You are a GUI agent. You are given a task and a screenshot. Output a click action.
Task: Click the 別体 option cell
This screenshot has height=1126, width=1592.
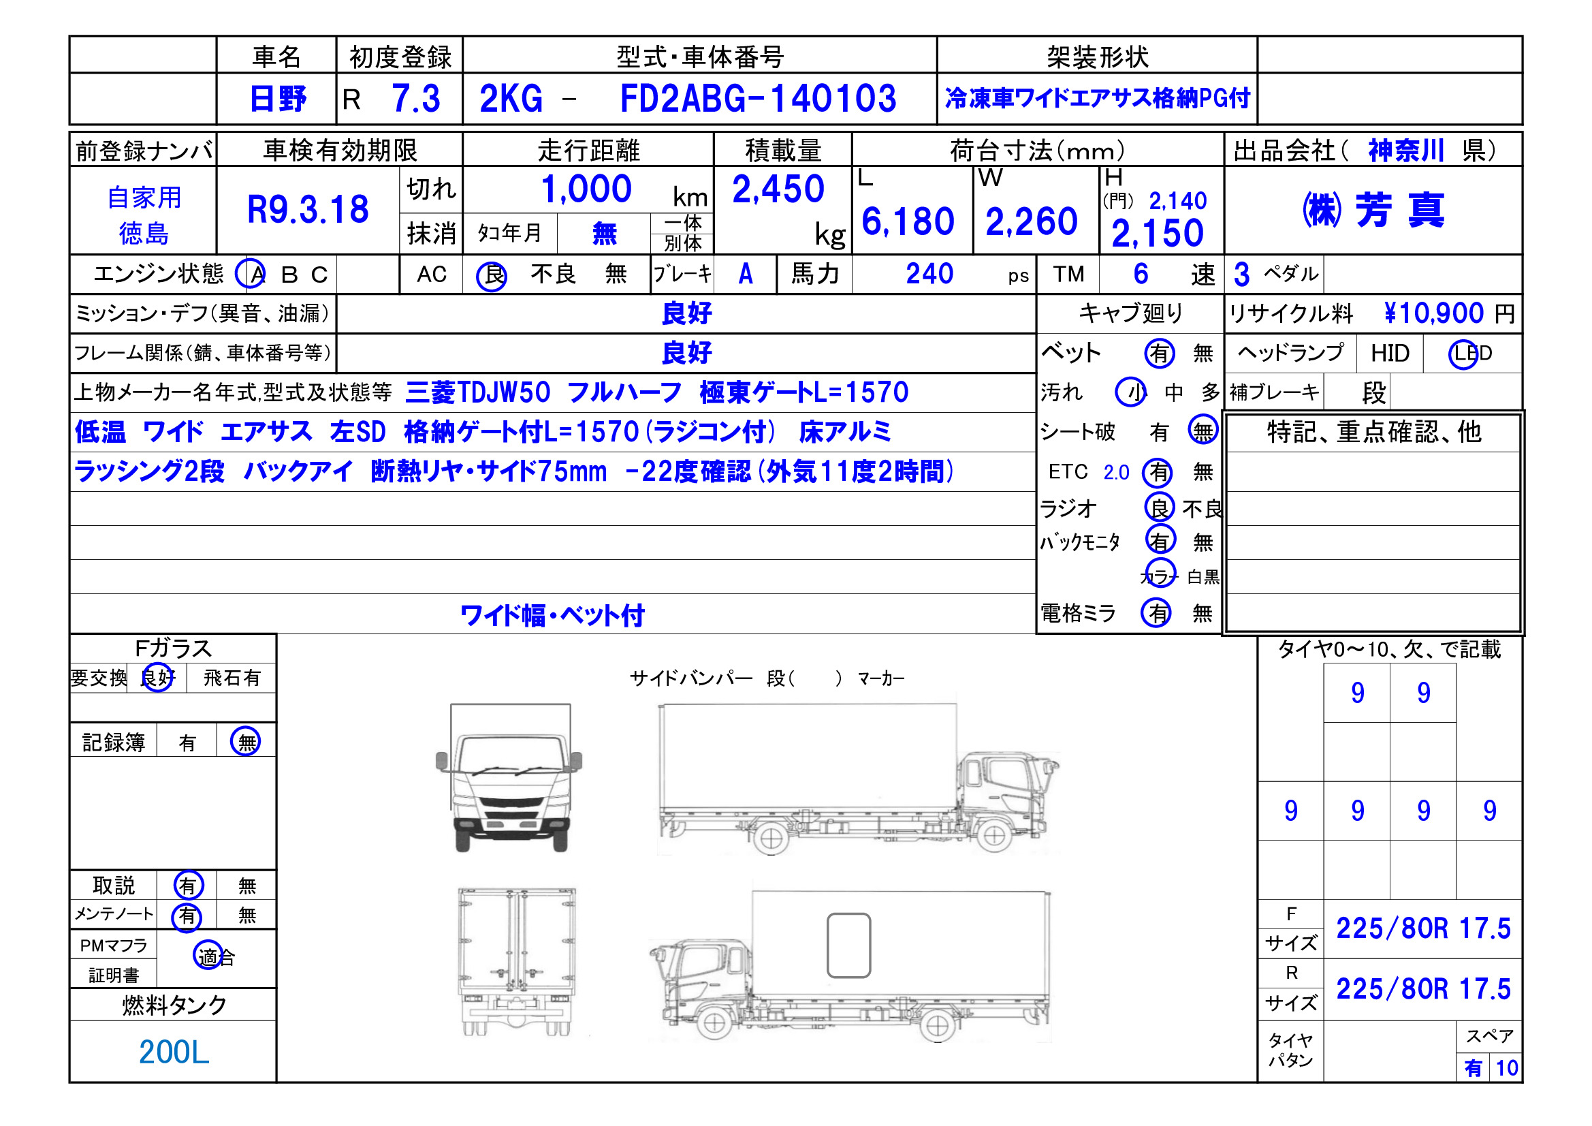click(x=682, y=243)
